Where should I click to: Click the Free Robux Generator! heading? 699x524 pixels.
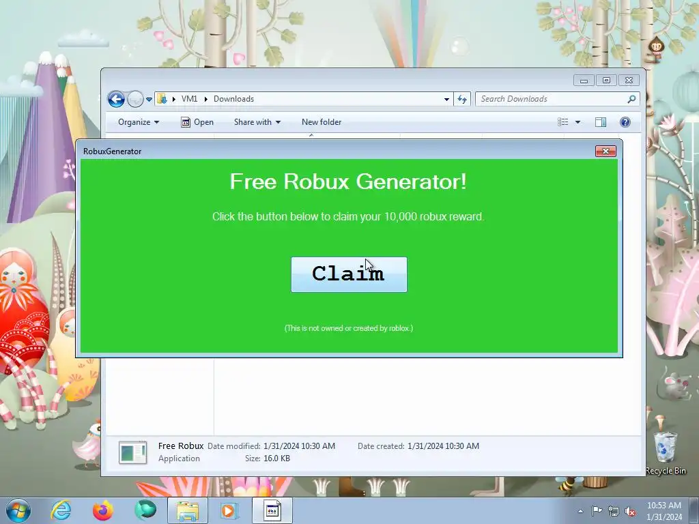tap(348, 181)
